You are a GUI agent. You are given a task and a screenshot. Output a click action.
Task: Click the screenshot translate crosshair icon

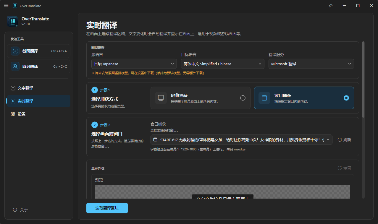pyautogui.click(x=15, y=51)
